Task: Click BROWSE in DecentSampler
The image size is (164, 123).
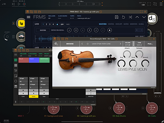Action: [x=70, y=44]
